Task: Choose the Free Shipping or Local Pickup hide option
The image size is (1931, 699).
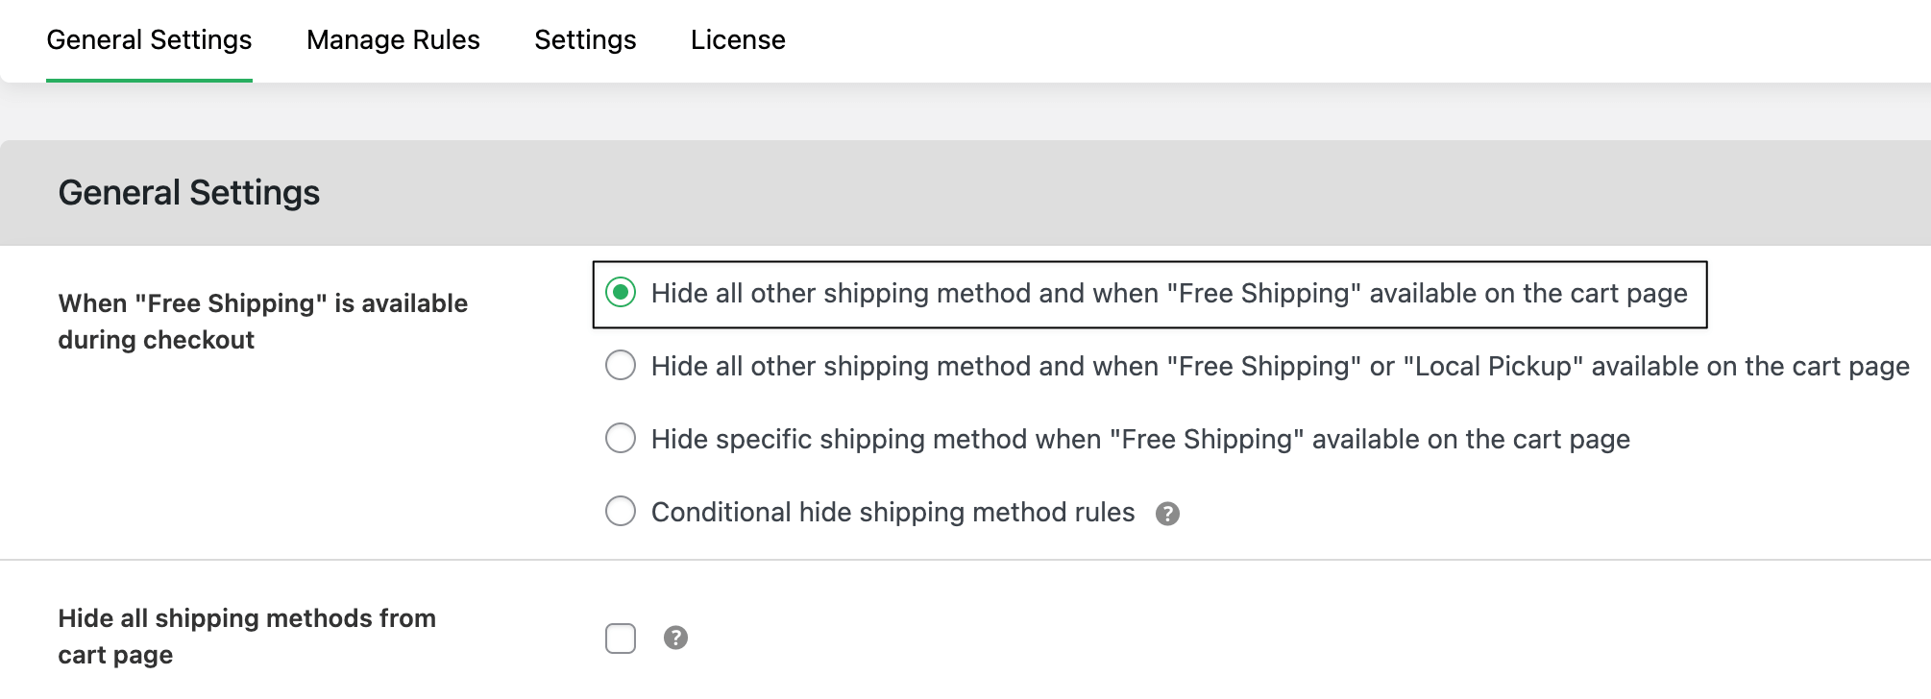Action: (621, 366)
